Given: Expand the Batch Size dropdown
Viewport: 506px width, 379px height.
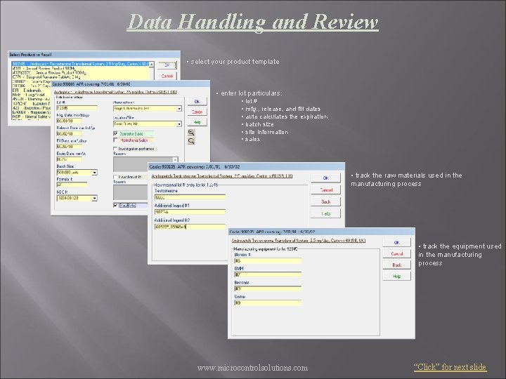Looking at the screenshot, I should (95, 173).
